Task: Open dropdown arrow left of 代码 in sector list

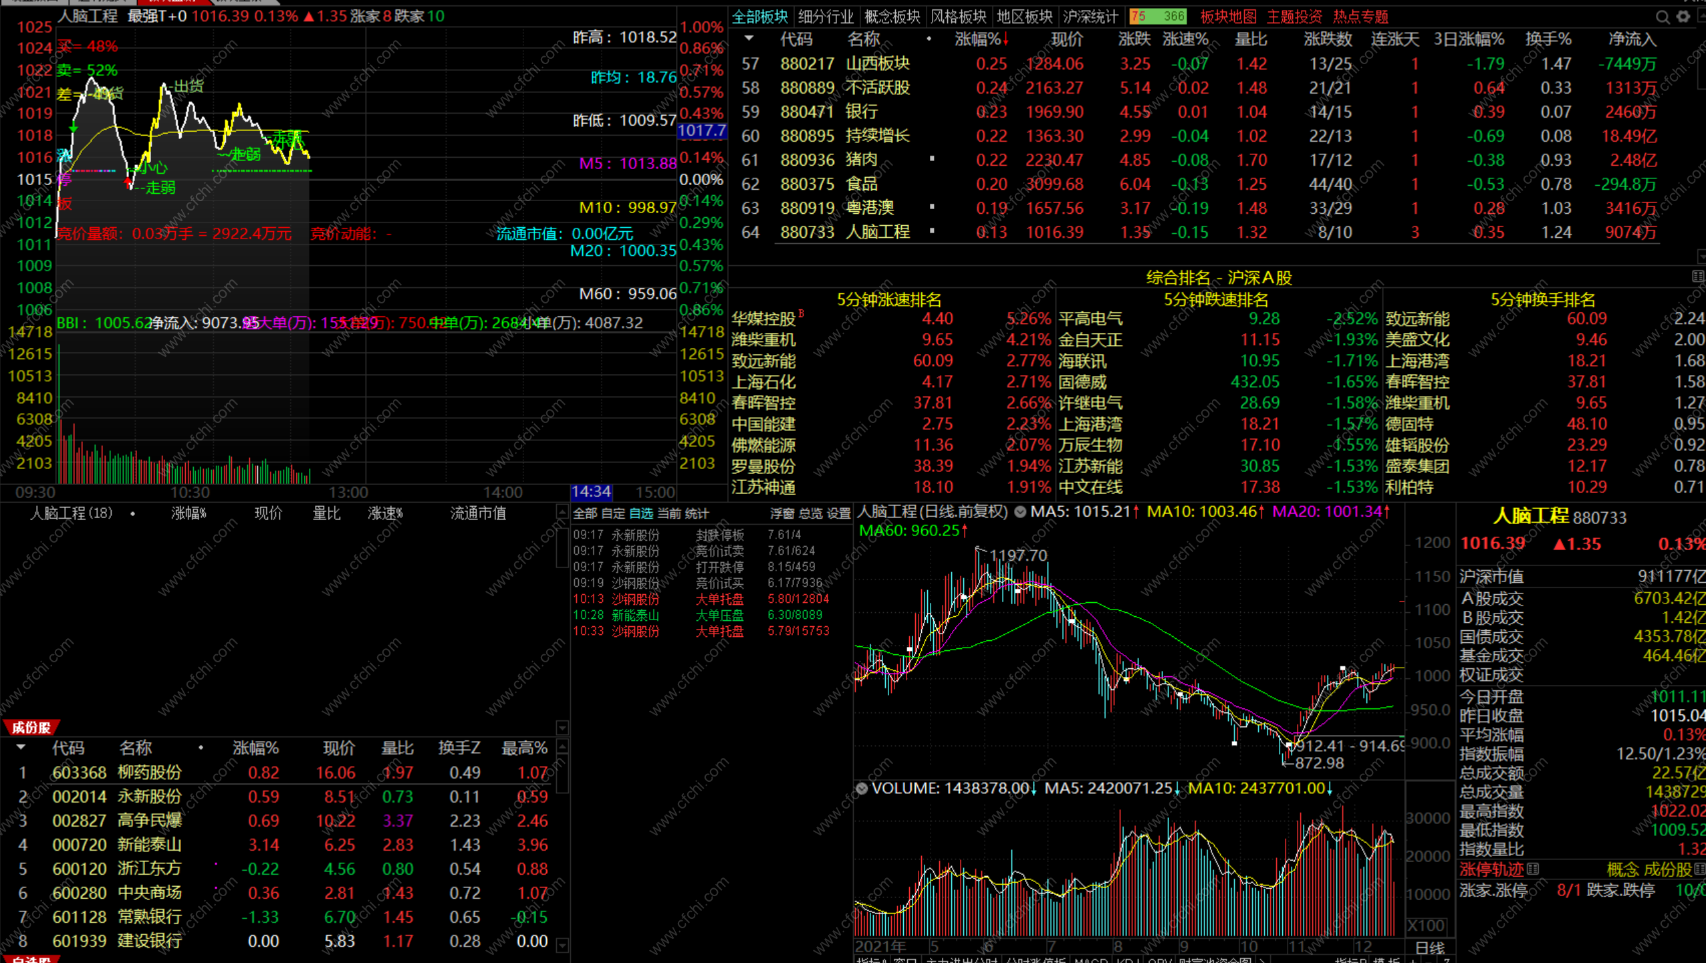Action: point(749,39)
